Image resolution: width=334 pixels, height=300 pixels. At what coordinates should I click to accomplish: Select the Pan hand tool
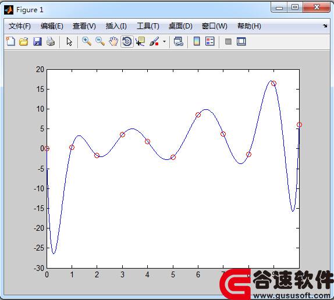point(113,41)
